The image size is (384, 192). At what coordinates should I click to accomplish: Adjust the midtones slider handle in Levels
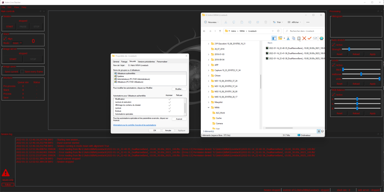361,74
